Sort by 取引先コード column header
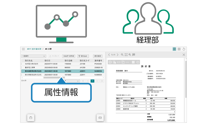207x130 pixels. pos(85,61)
